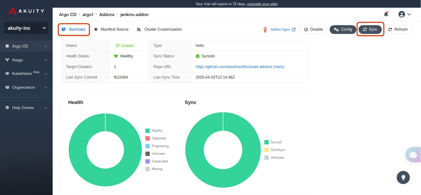Open the upgrade your plan link
Viewport: 421px width, 195px height.
(262, 4)
